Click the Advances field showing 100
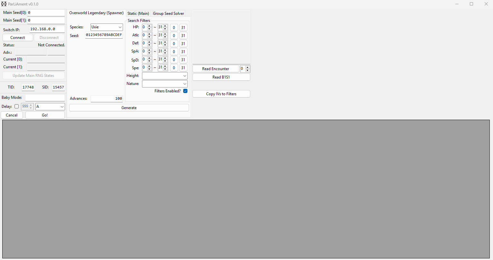Screen dimensions: 493x260 click(x=107, y=98)
